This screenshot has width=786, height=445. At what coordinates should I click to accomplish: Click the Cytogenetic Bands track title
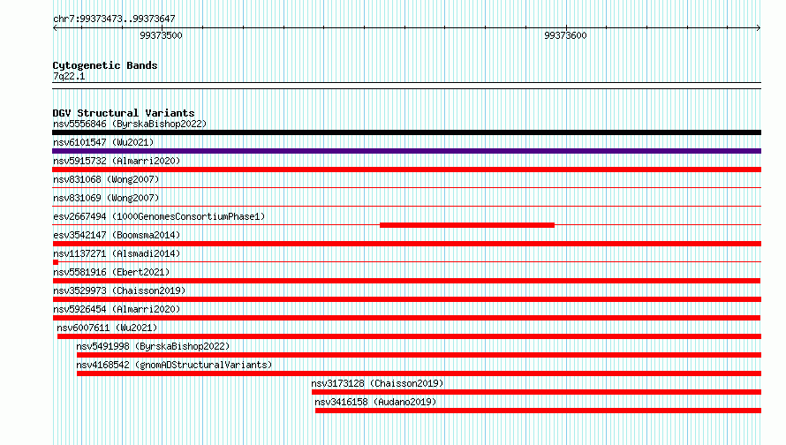tap(105, 65)
